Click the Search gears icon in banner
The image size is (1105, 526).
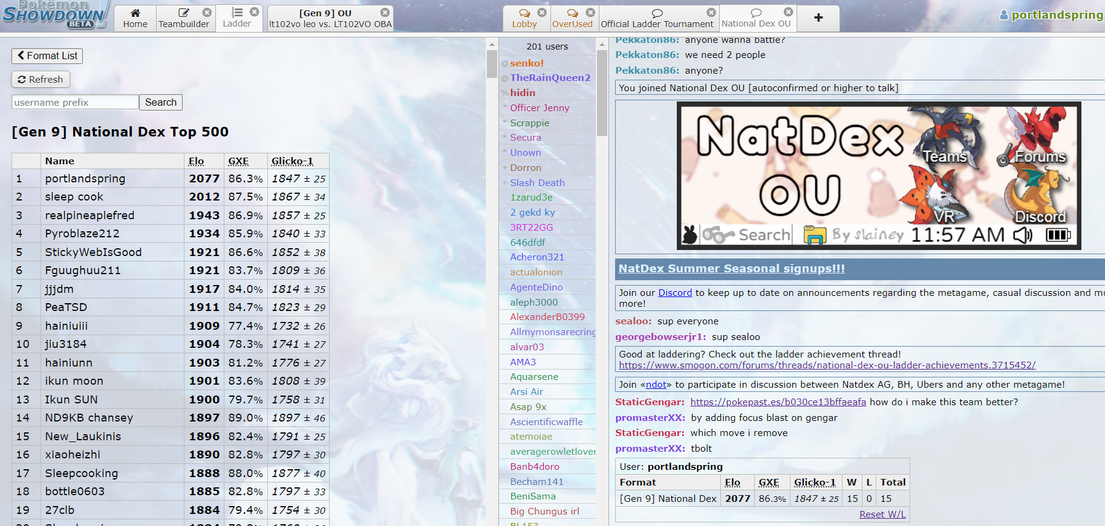[718, 235]
